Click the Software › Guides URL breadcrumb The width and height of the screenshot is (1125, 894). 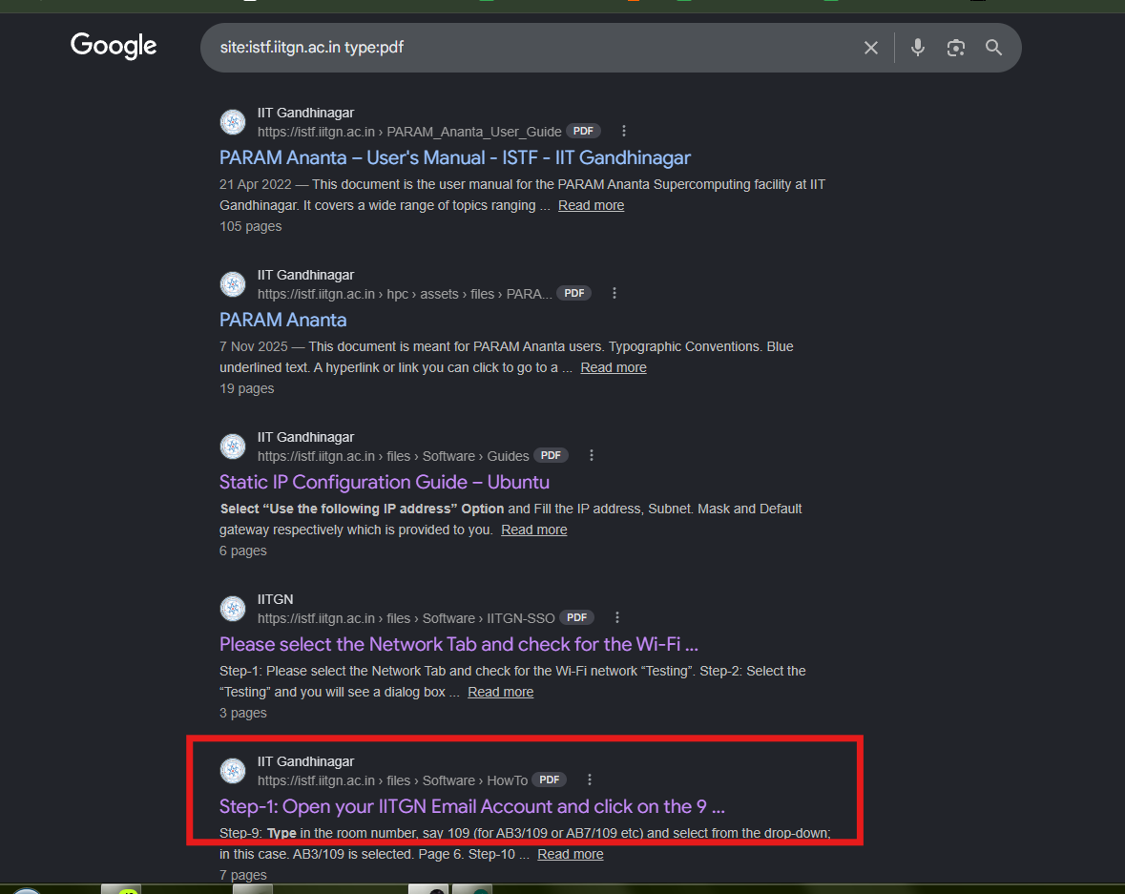[393, 456]
